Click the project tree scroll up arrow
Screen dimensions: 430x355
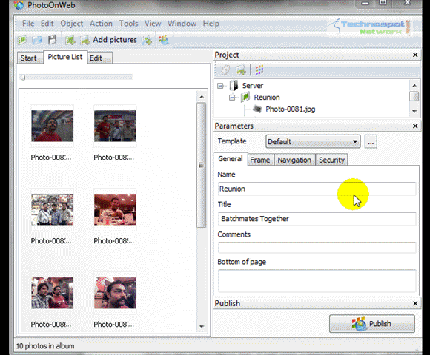[x=414, y=86]
